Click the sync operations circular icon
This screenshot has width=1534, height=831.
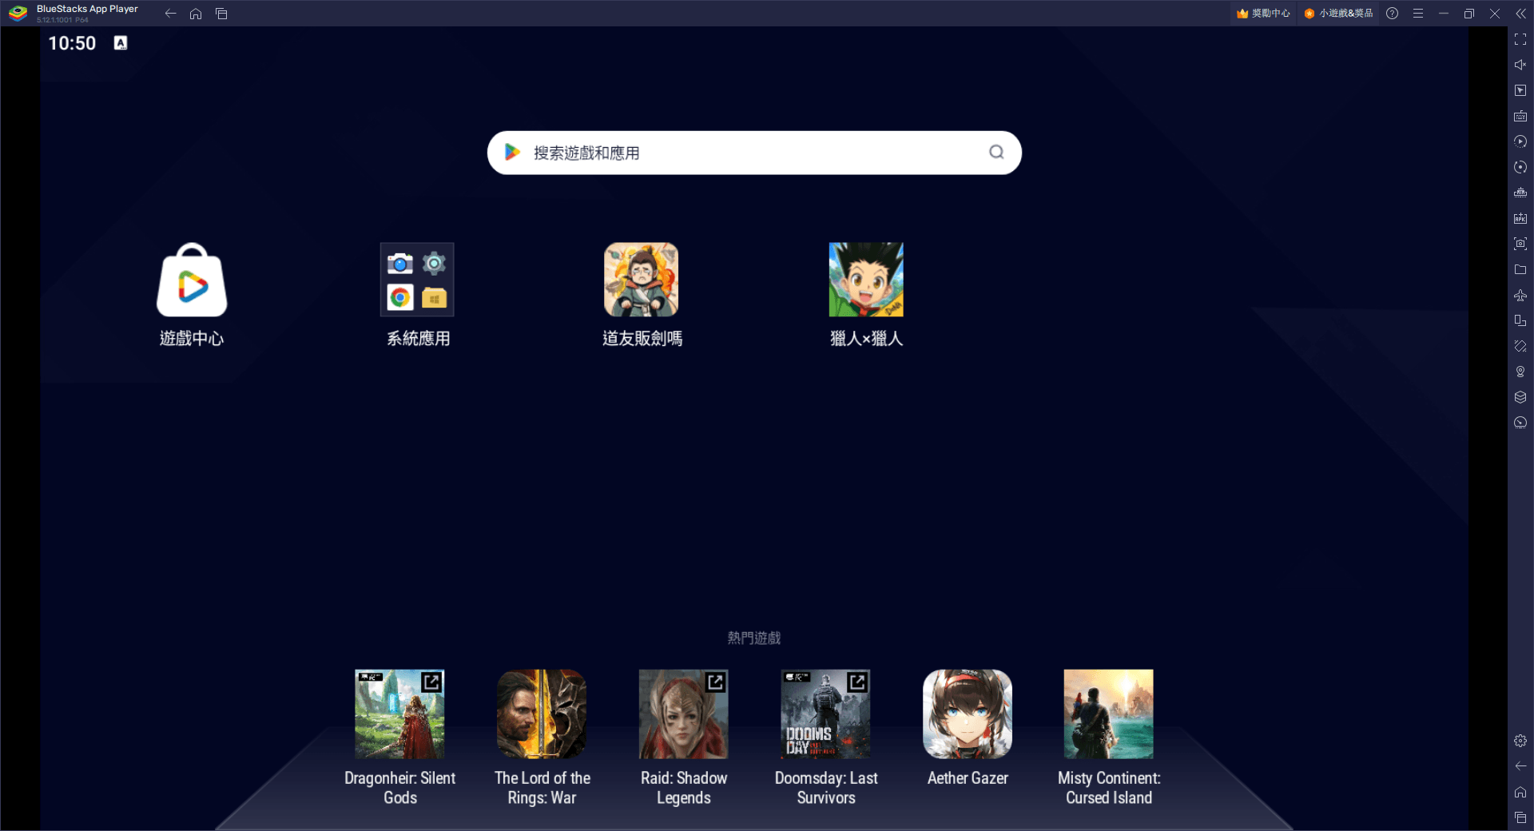pos(1520,167)
